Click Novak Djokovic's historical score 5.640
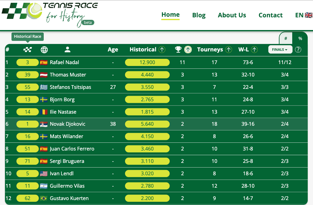 (147, 124)
